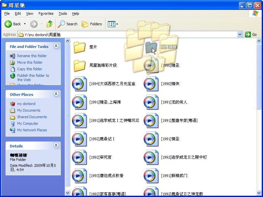Click the green Go arrow button
This screenshot has width=263, height=197.
click(x=248, y=34)
